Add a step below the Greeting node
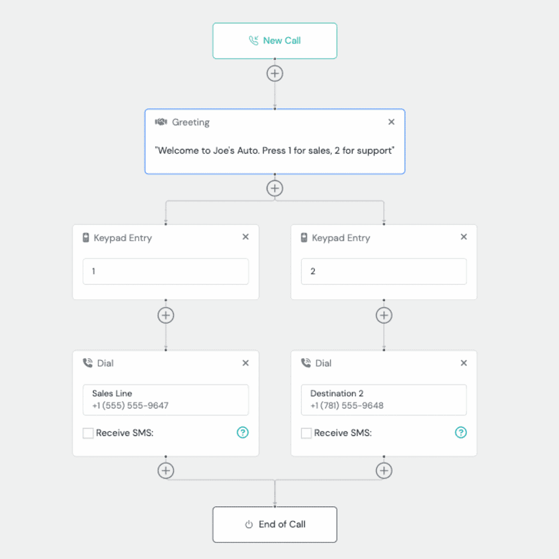The width and height of the screenshot is (559, 559). pos(275,188)
